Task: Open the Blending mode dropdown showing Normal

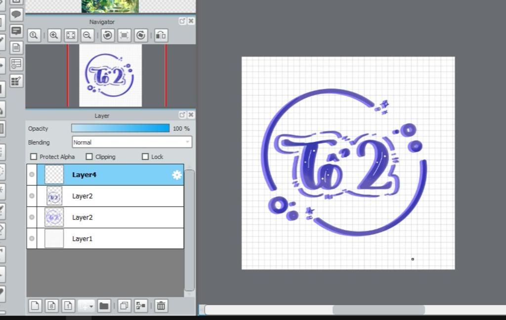Action: [132, 142]
